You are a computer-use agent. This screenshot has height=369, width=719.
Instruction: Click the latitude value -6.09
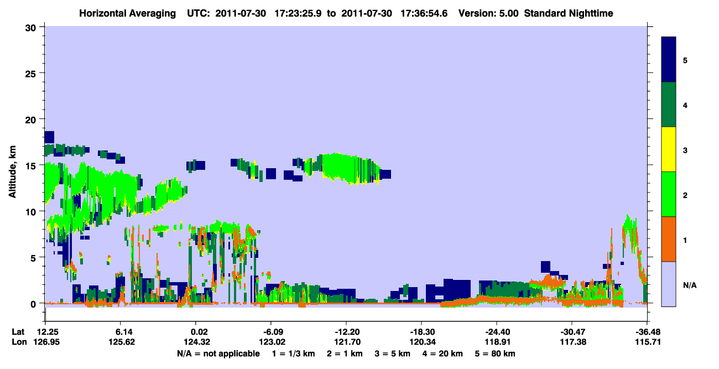pos(270,331)
